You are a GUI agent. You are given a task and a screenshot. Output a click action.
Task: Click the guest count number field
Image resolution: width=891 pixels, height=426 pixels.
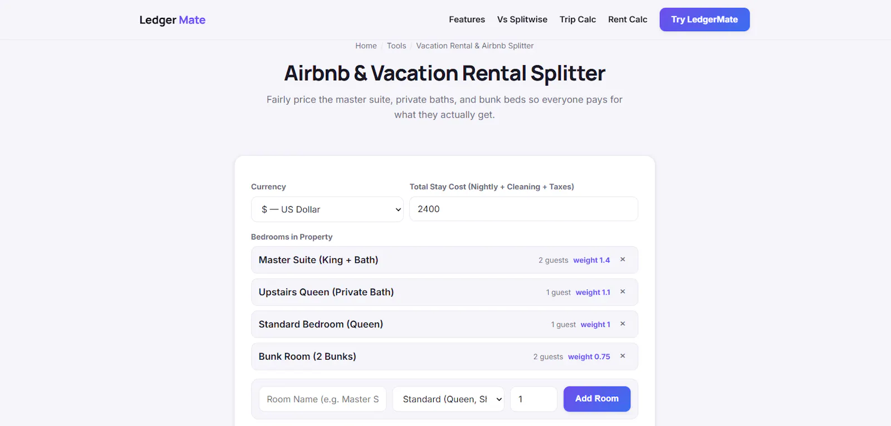tap(533, 399)
